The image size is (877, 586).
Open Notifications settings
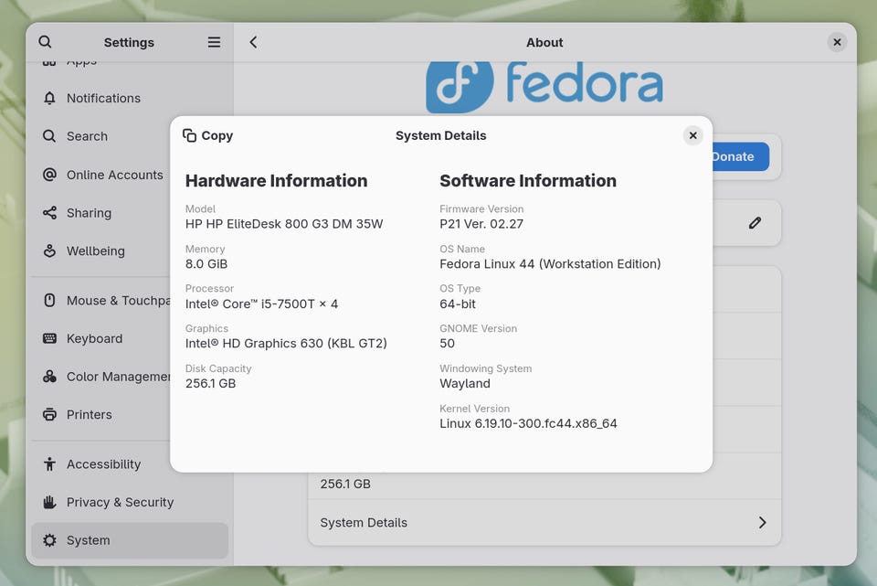[x=130, y=98]
